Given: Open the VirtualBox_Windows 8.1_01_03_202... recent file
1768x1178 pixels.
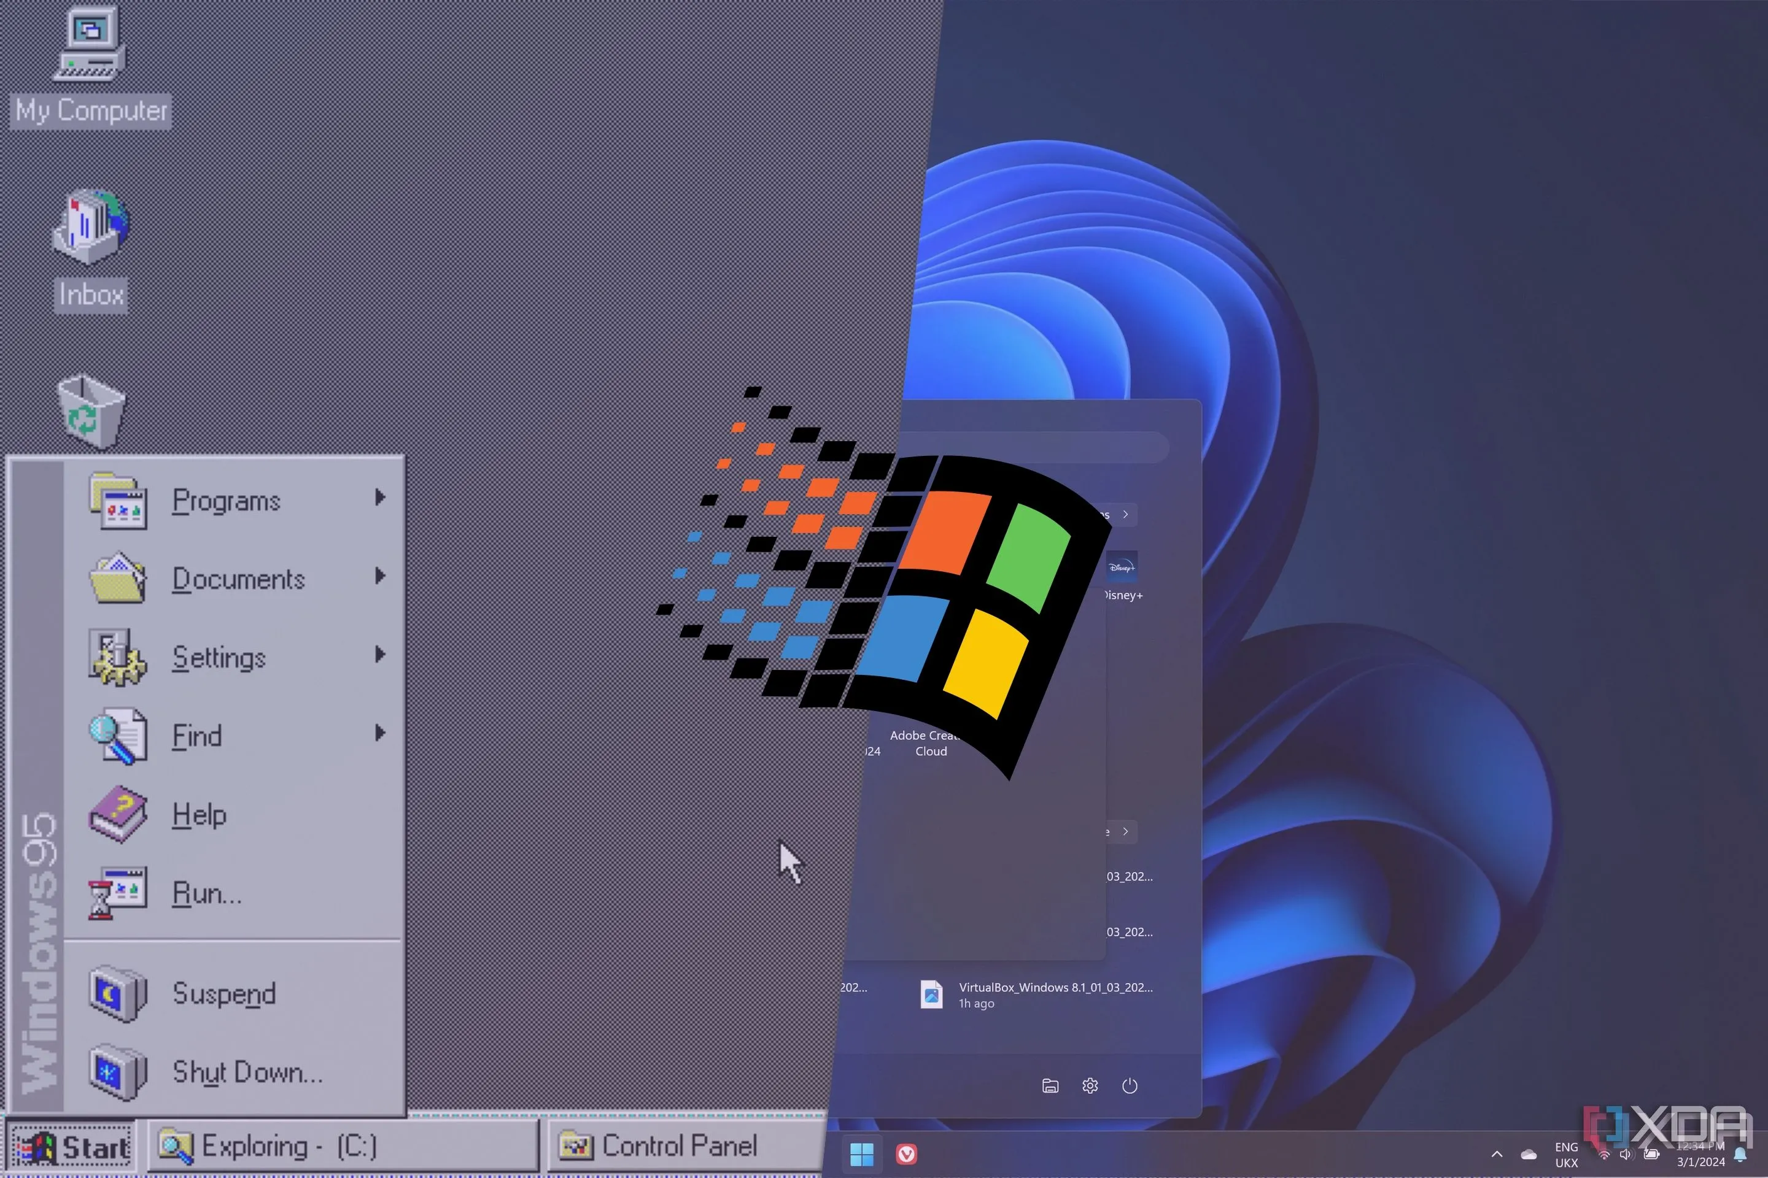Looking at the screenshot, I should tap(1037, 995).
